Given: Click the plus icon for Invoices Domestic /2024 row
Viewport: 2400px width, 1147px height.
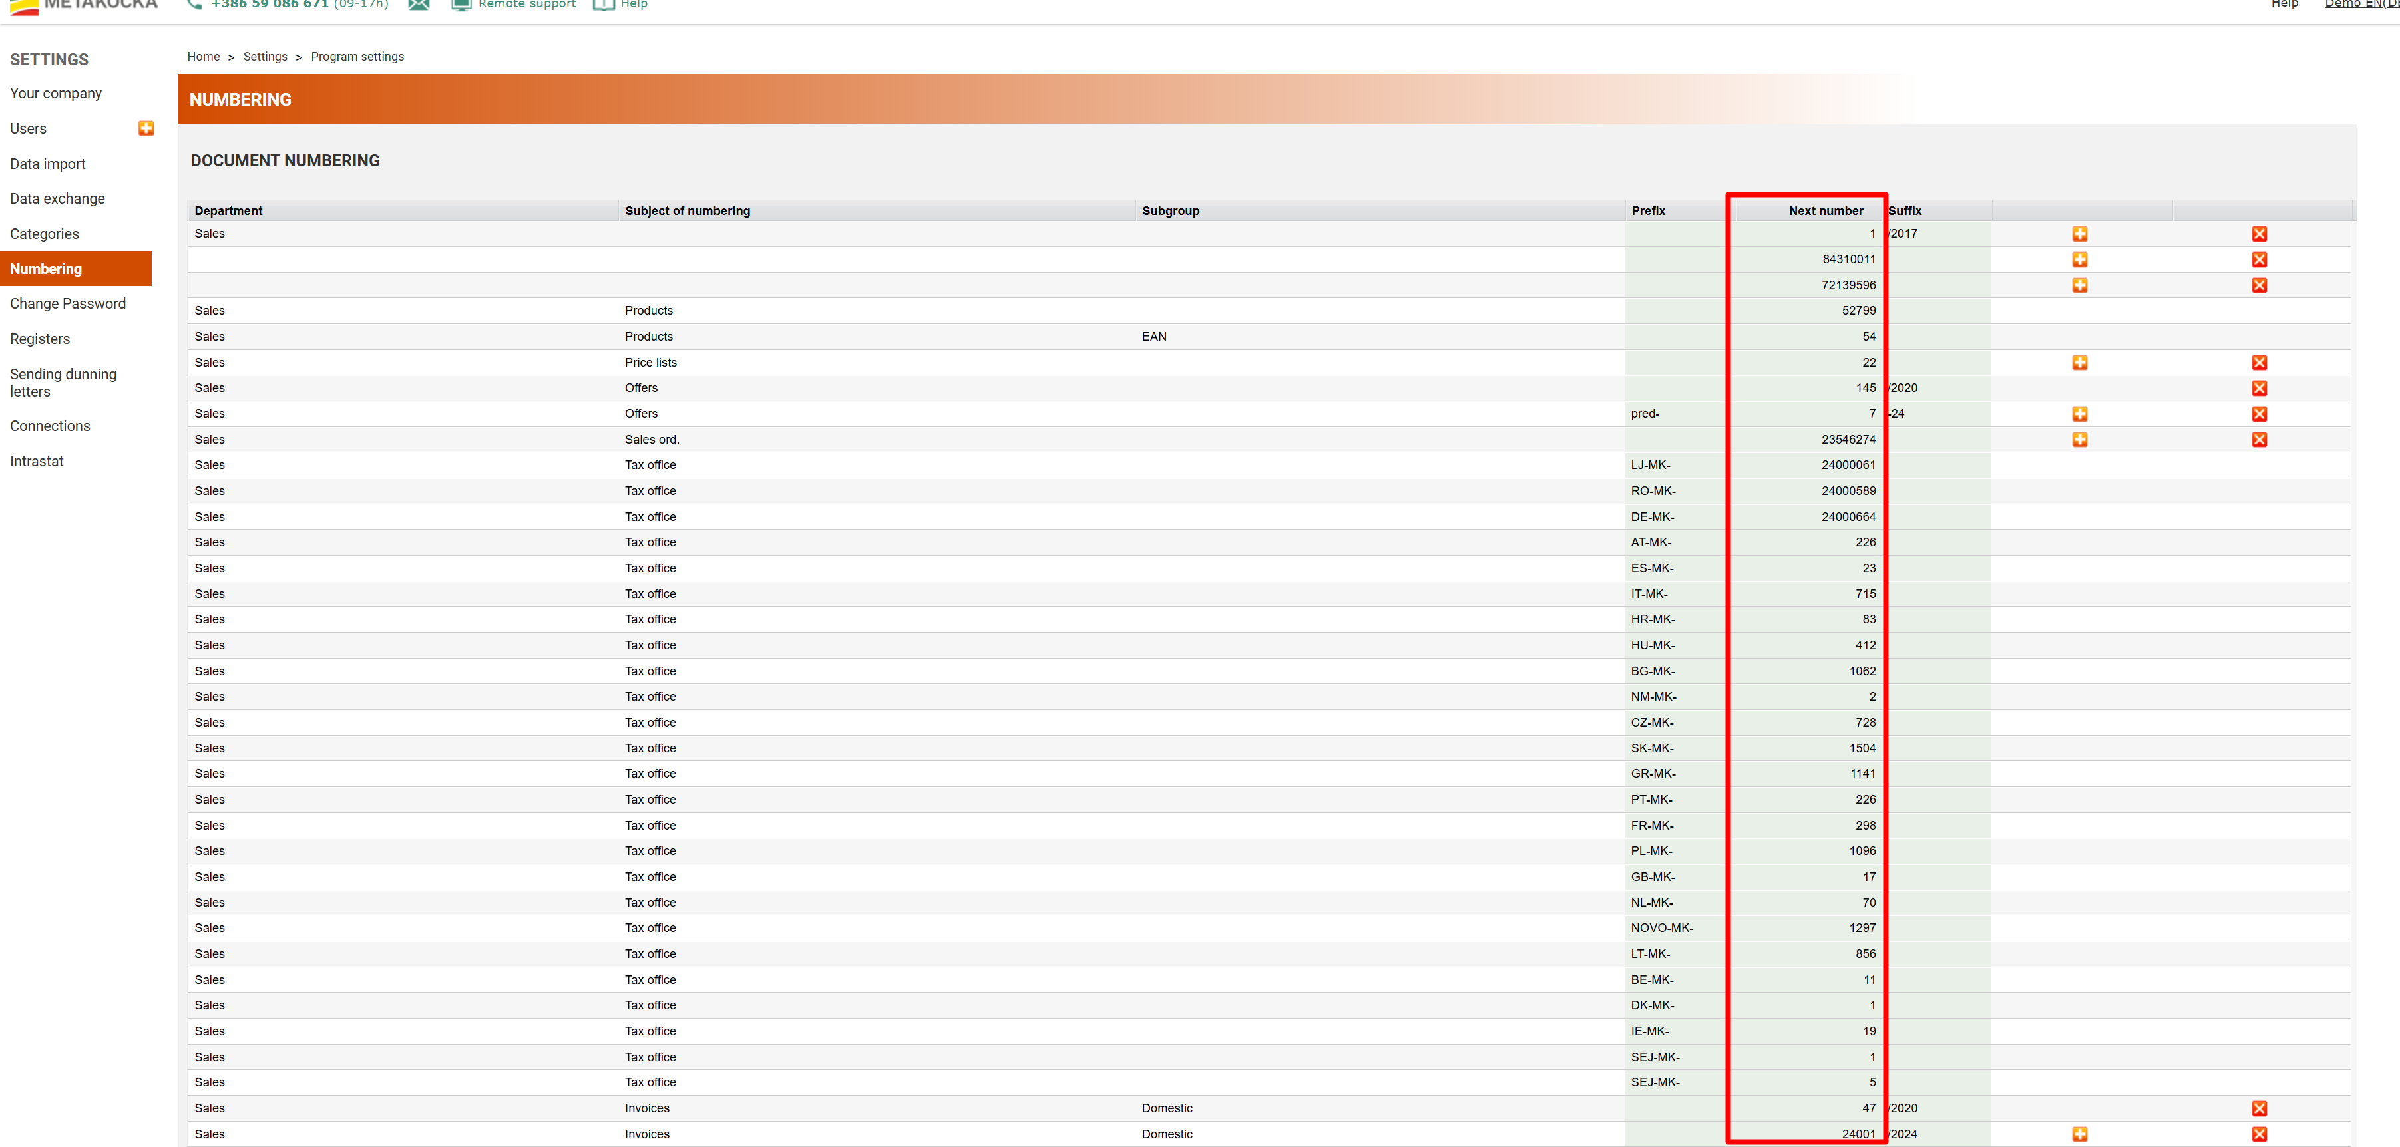Looking at the screenshot, I should [2079, 1134].
